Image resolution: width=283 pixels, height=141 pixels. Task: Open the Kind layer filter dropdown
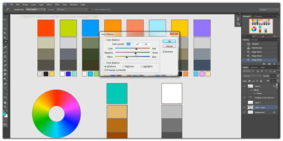point(248,71)
